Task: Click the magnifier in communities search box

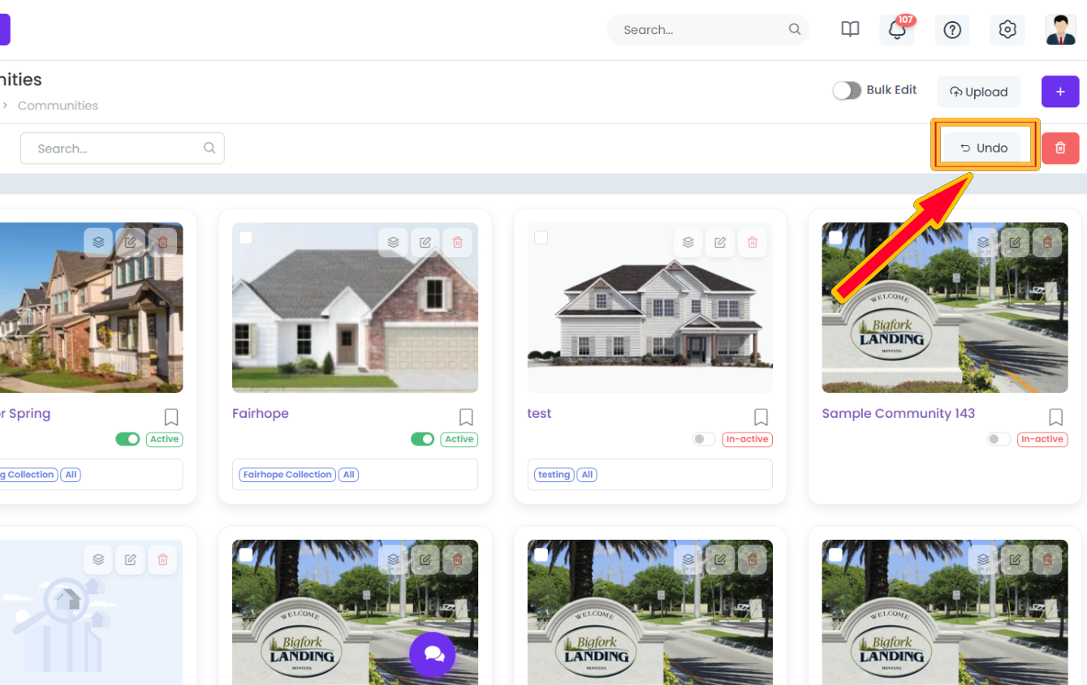Action: pos(209,148)
